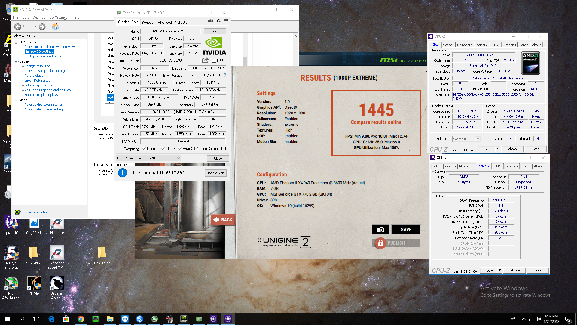
Task: Open the Help menu in NVIDIA Control Panel
Action: (x=75, y=17)
